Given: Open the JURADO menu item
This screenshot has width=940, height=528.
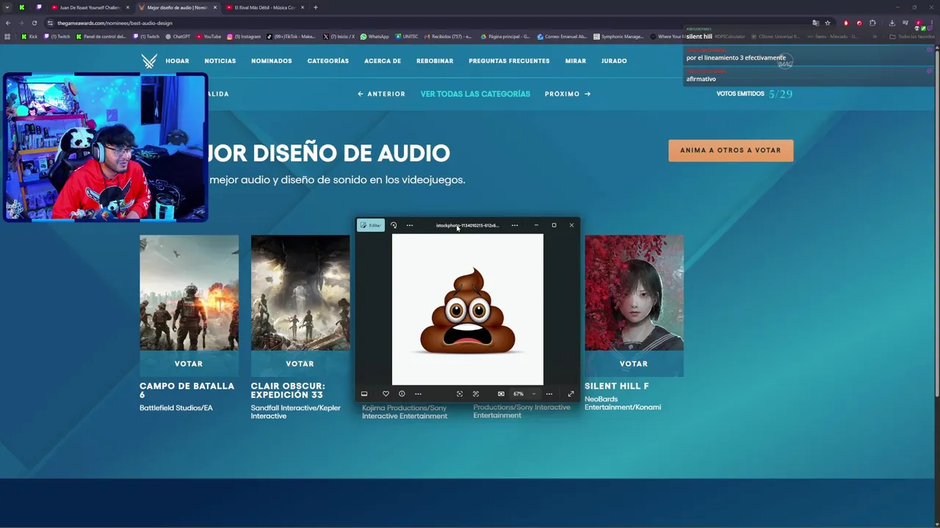Looking at the screenshot, I should coord(614,61).
